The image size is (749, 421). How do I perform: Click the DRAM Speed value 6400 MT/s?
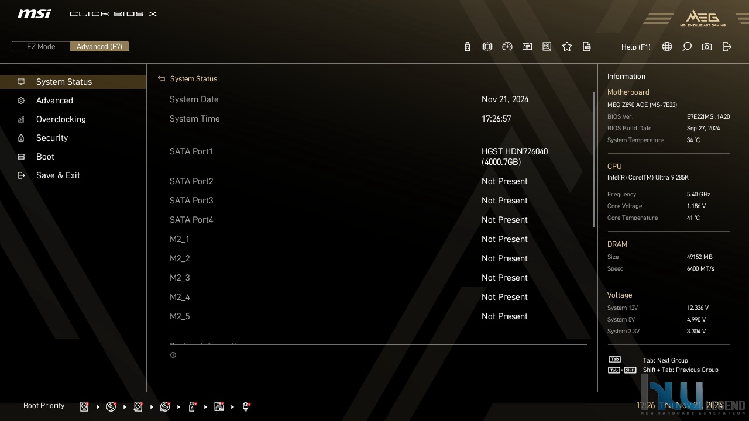pos(700,269)
